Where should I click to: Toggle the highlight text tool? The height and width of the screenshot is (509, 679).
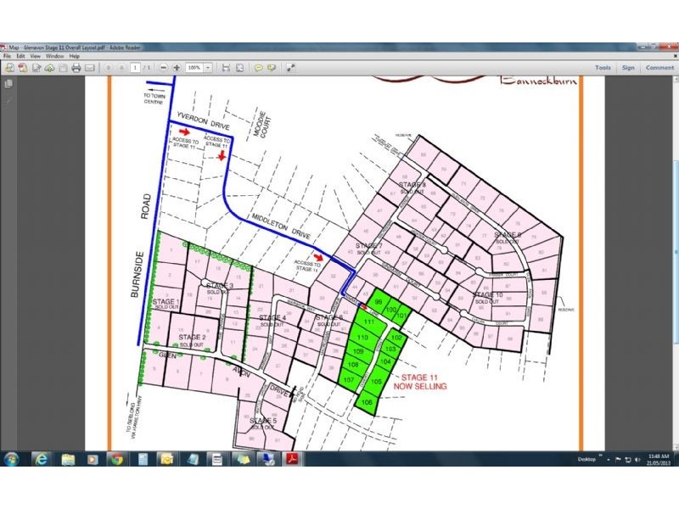(272, 66)
